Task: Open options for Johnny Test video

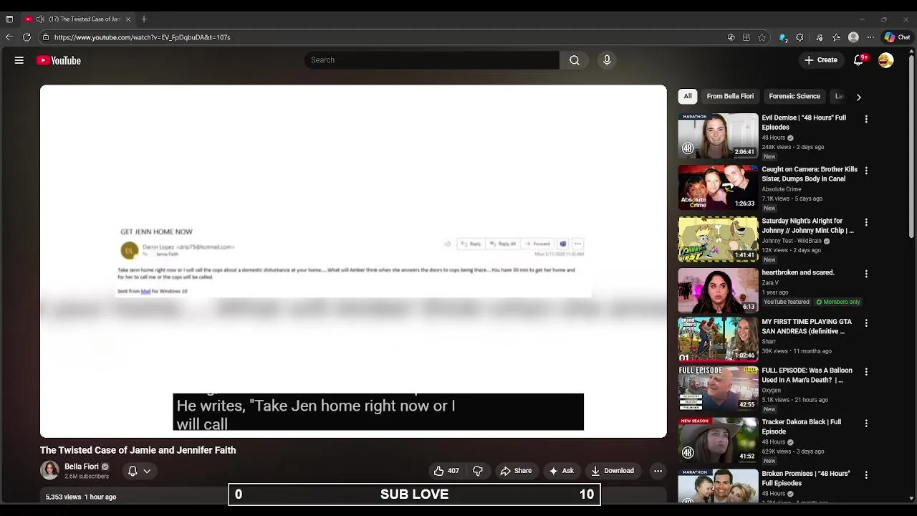Action: pos(866,222)
